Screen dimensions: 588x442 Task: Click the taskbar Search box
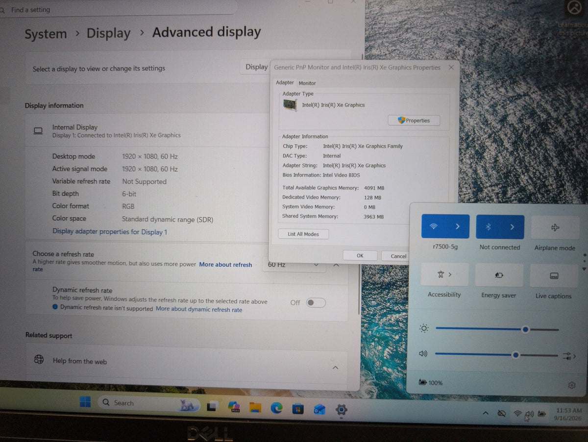[149, 403]
